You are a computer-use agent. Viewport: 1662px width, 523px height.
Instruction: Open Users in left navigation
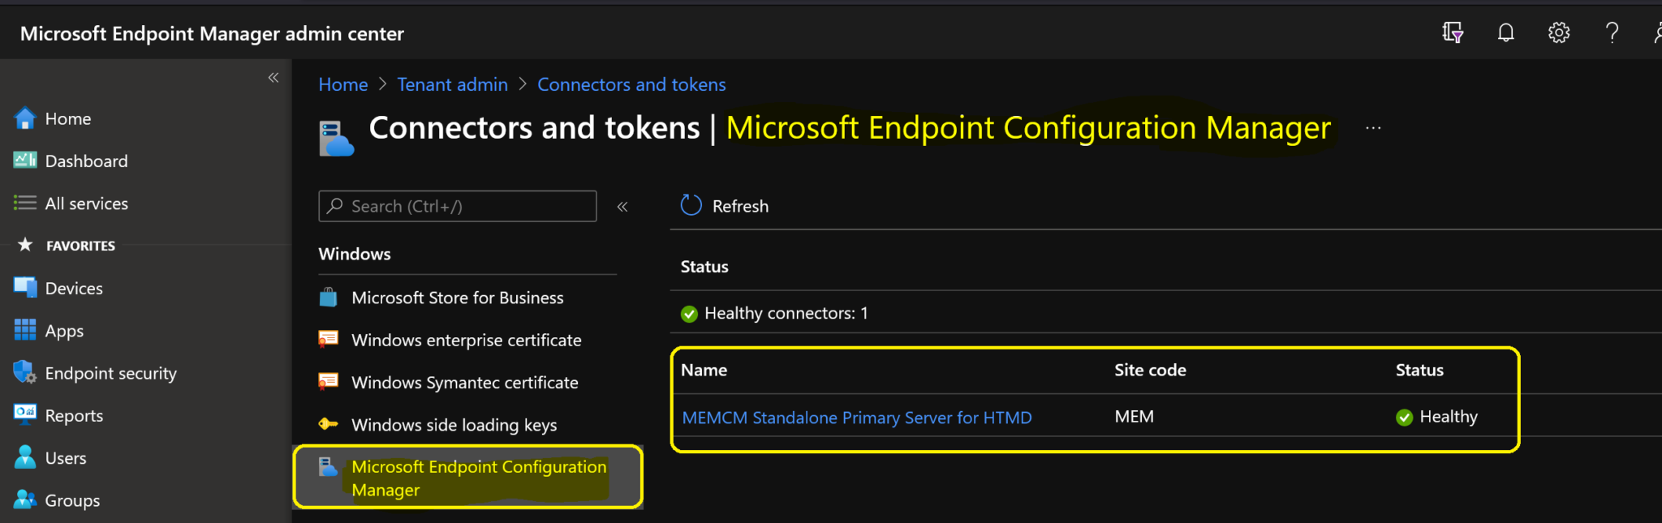66,458
